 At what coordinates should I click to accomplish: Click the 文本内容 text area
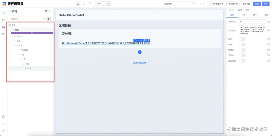(252, 30)
